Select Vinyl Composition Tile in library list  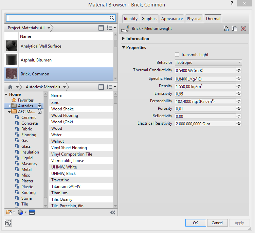81,154
